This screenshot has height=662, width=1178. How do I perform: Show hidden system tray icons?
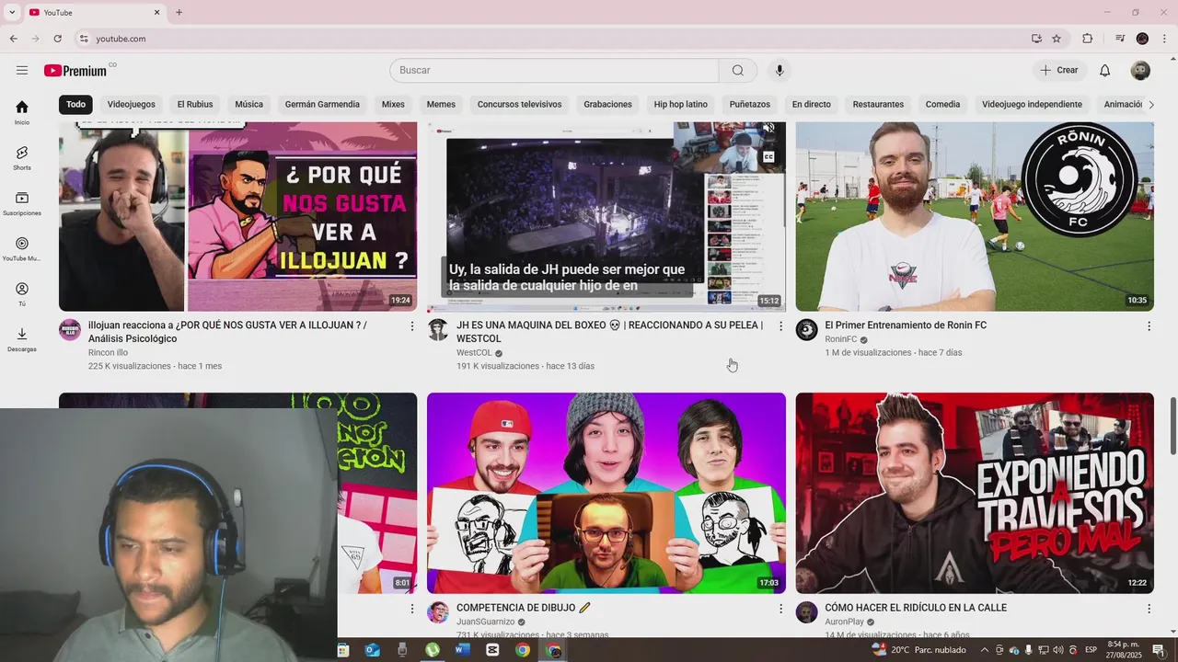click(984, 650)
